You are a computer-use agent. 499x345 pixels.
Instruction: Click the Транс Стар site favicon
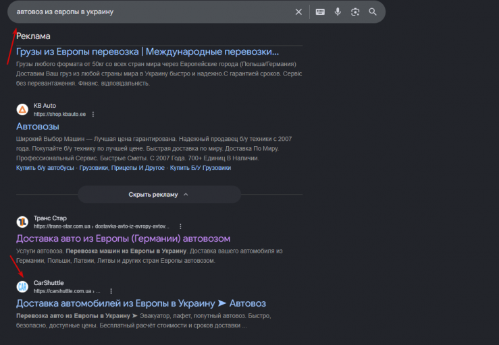tap(22, 222)
